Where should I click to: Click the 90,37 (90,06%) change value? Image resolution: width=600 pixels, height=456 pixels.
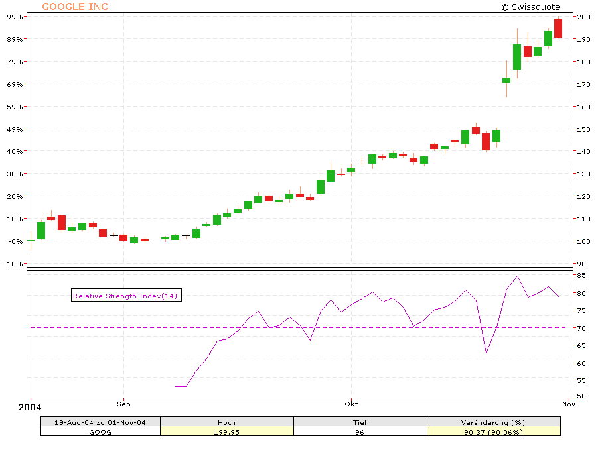tap(493, 432)
